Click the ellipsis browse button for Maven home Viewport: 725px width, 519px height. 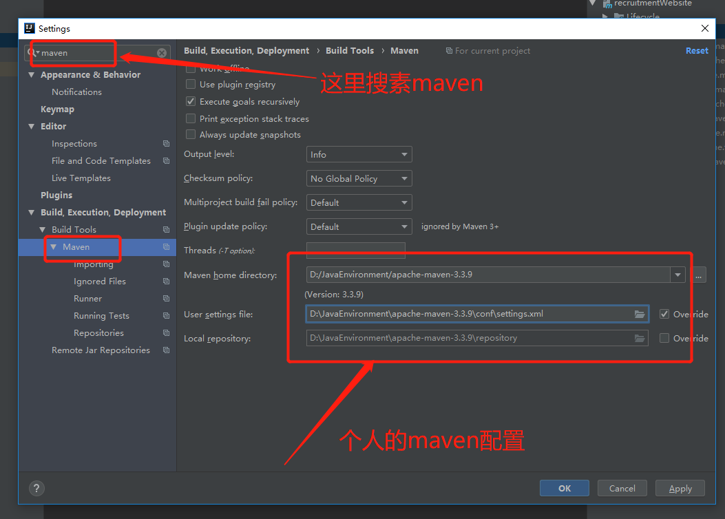click(698, 275)
